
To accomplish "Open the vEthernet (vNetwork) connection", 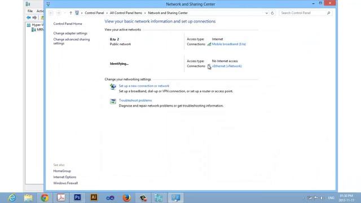I will (227, 66).
